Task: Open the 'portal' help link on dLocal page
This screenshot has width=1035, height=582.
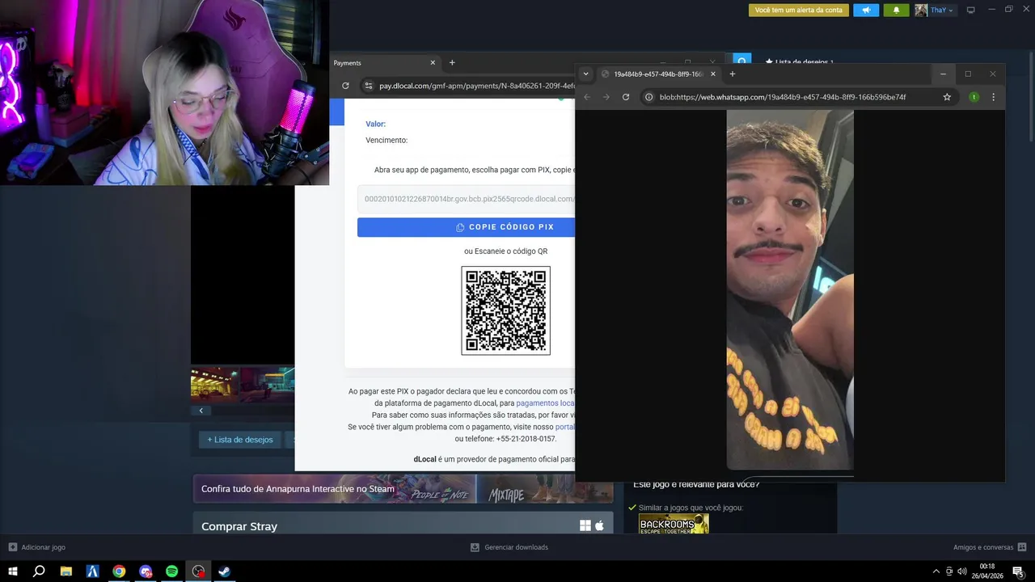Action: click(564, 427)
